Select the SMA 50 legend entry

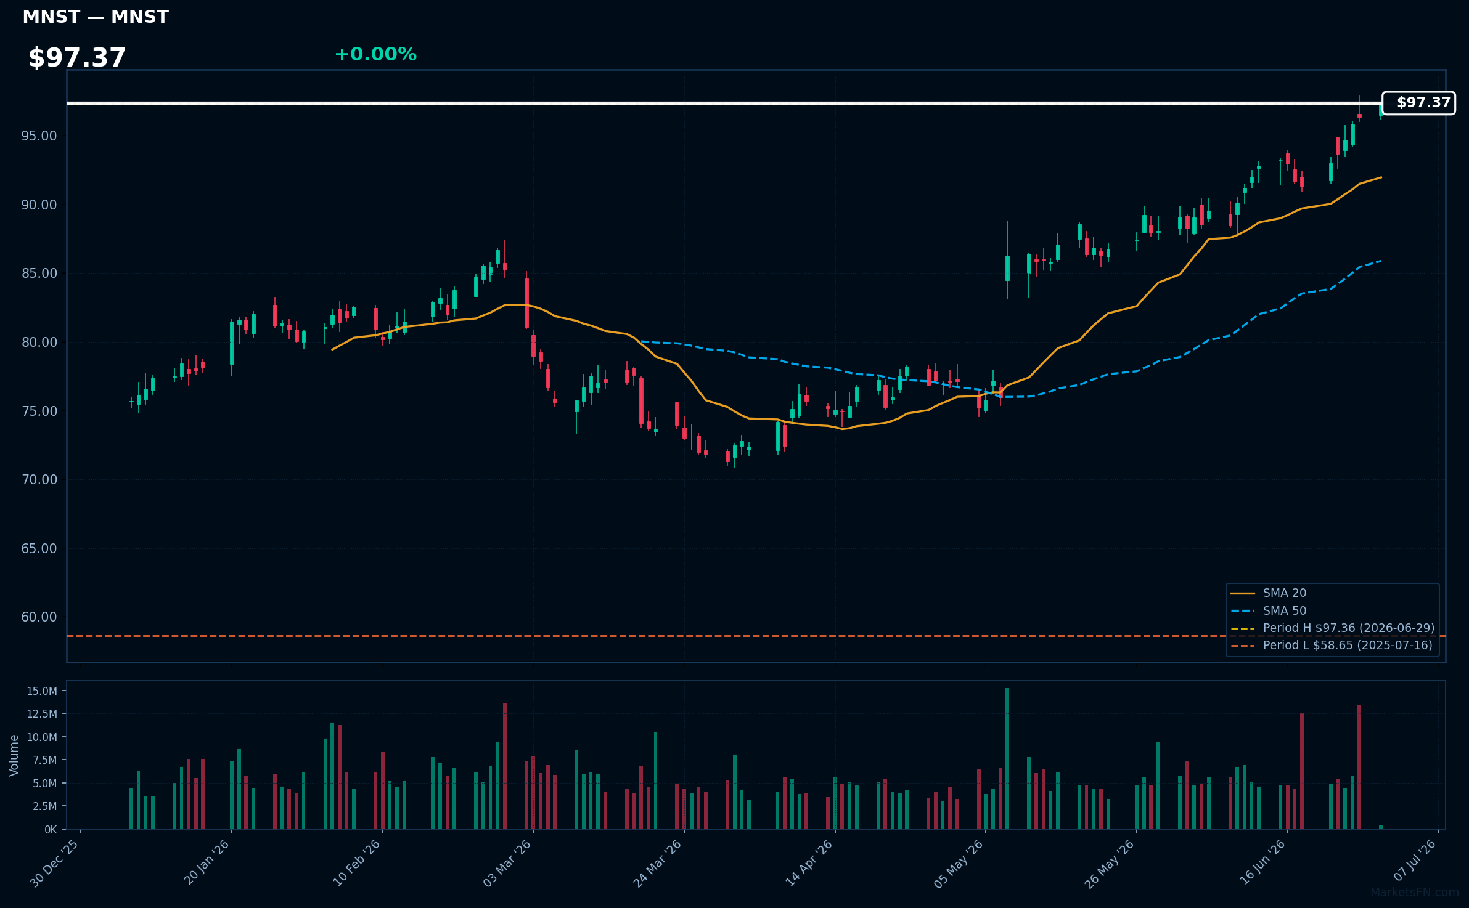(1269, 611)
